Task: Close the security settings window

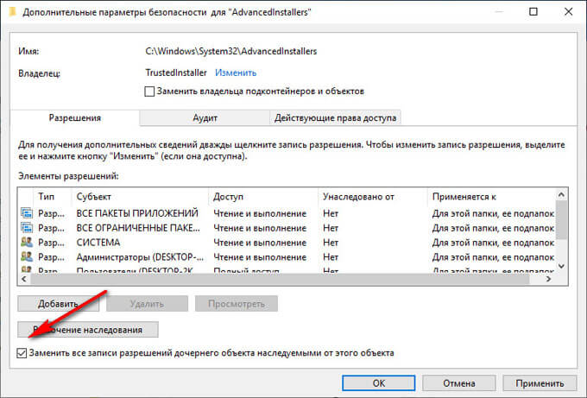Action: 568,11
